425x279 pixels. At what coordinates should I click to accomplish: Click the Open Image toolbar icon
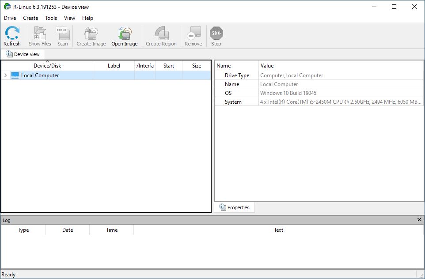125,33
